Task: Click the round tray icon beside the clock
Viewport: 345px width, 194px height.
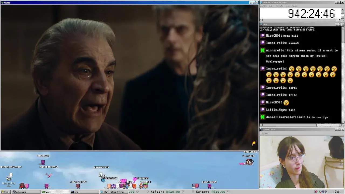Action: 326,192
